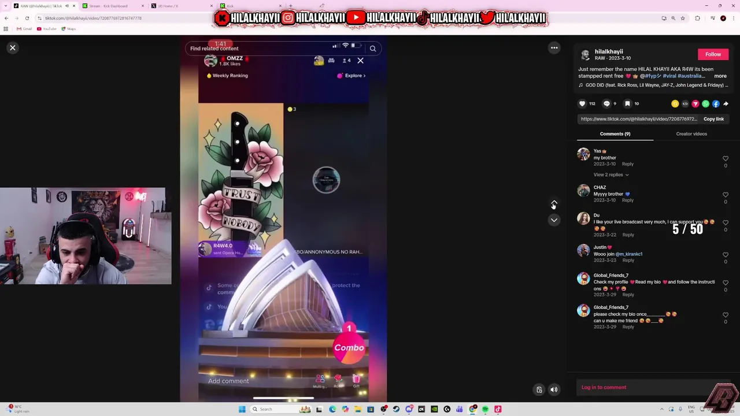Click the video URL text field

pyautogui.click(x=639, y=119)
